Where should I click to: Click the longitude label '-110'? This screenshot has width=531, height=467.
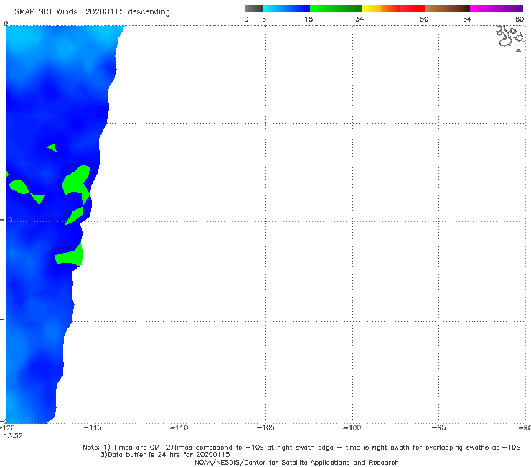(179, 427)
